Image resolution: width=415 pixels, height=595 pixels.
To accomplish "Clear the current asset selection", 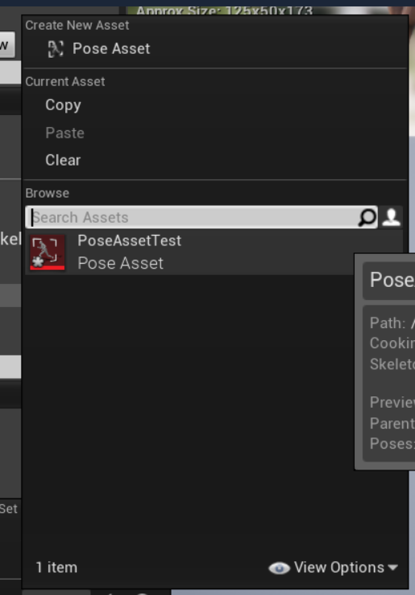I will click(63, 160).
